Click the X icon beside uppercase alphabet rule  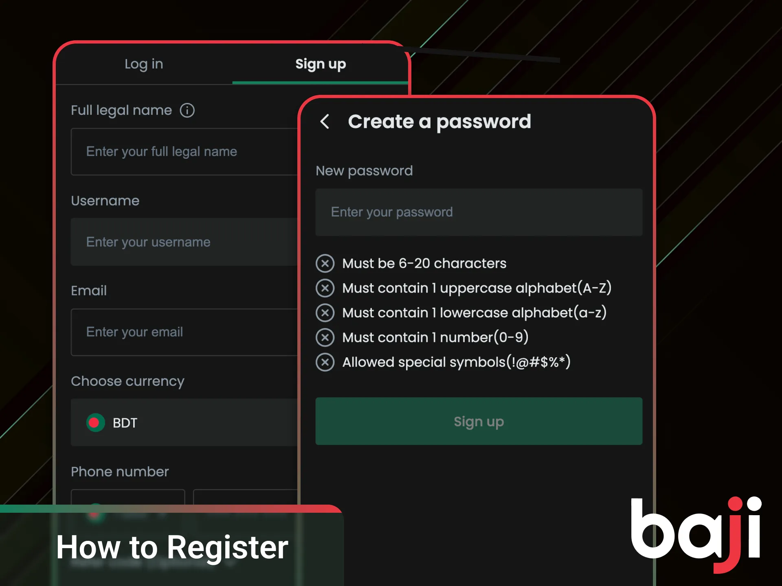(325, 288)
